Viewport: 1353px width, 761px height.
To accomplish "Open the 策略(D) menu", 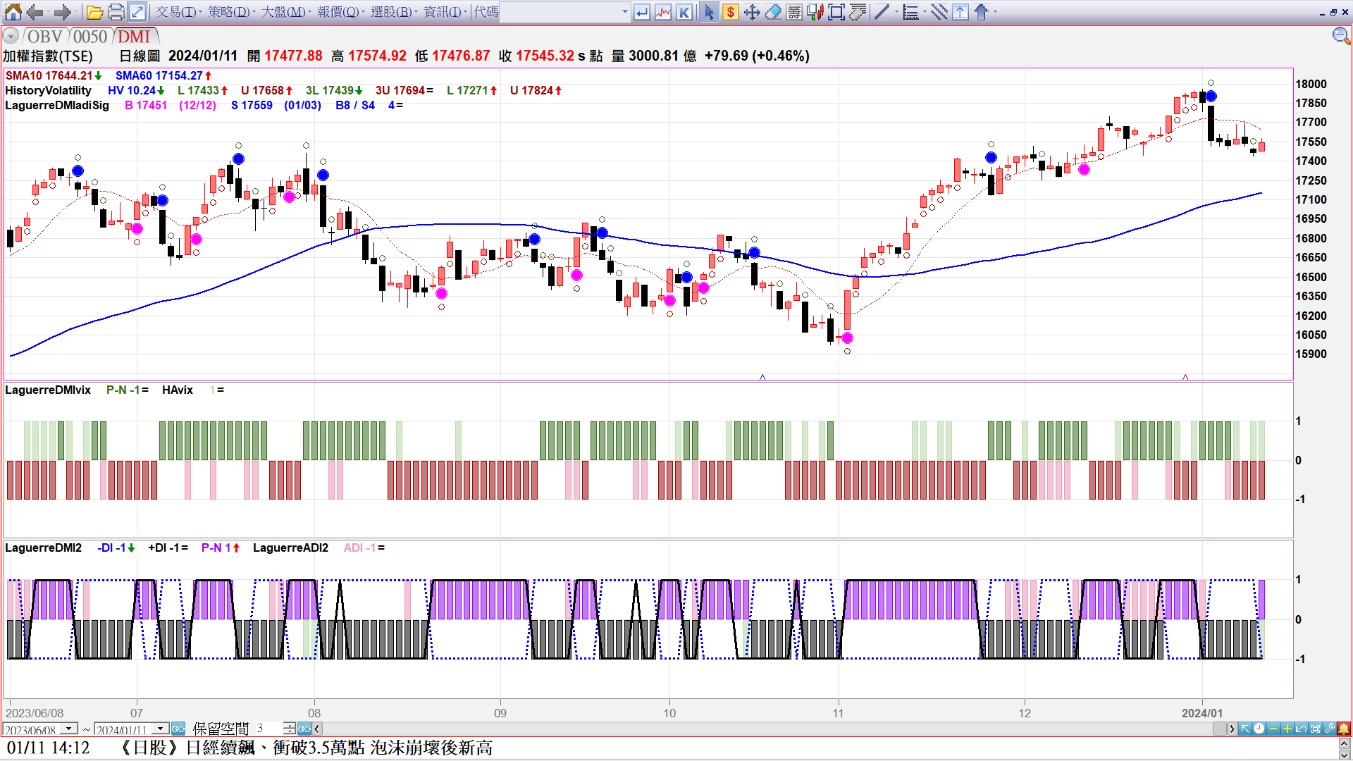I will [230, 12].
